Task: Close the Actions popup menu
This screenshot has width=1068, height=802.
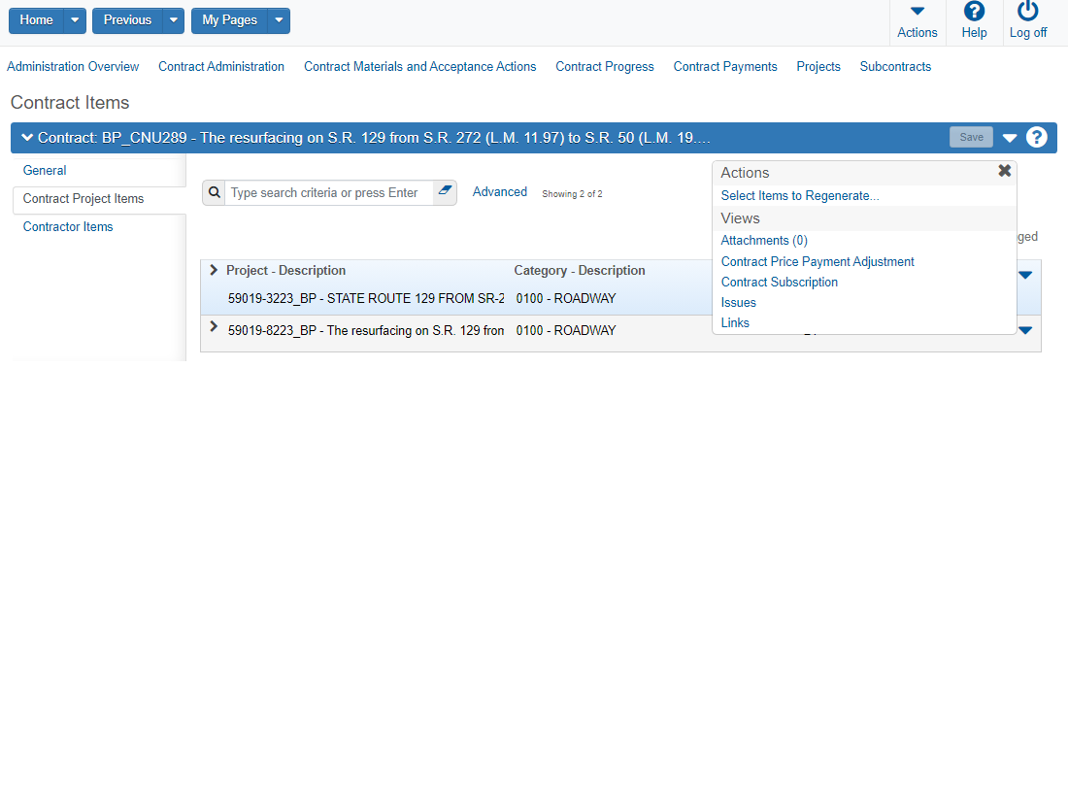Action: coord(1004,171)
